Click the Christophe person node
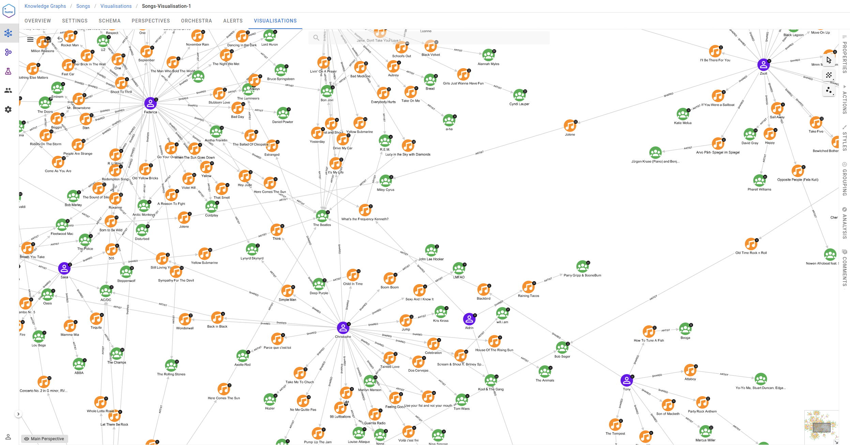 pyautogui.click(x=343, y=328)
